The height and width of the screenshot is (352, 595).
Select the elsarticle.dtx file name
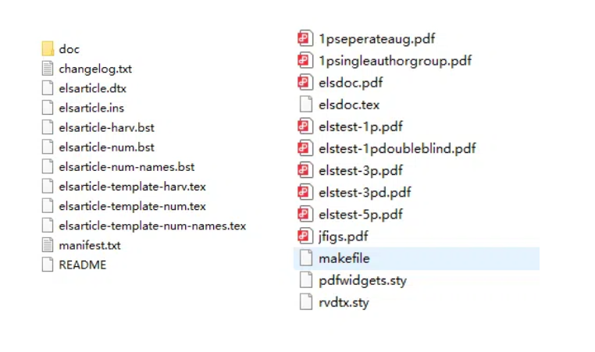point(92,88)
